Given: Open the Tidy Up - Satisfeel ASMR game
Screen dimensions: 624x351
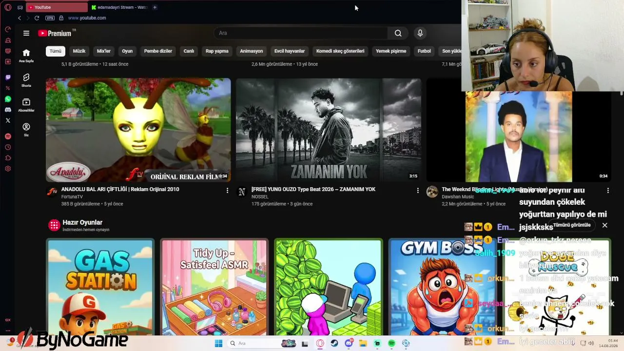Looking at the screenshot, I should (214, 287).
